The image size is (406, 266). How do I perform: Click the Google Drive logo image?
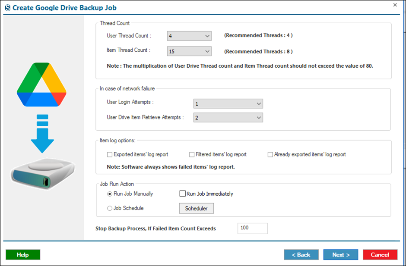point(42,84)
